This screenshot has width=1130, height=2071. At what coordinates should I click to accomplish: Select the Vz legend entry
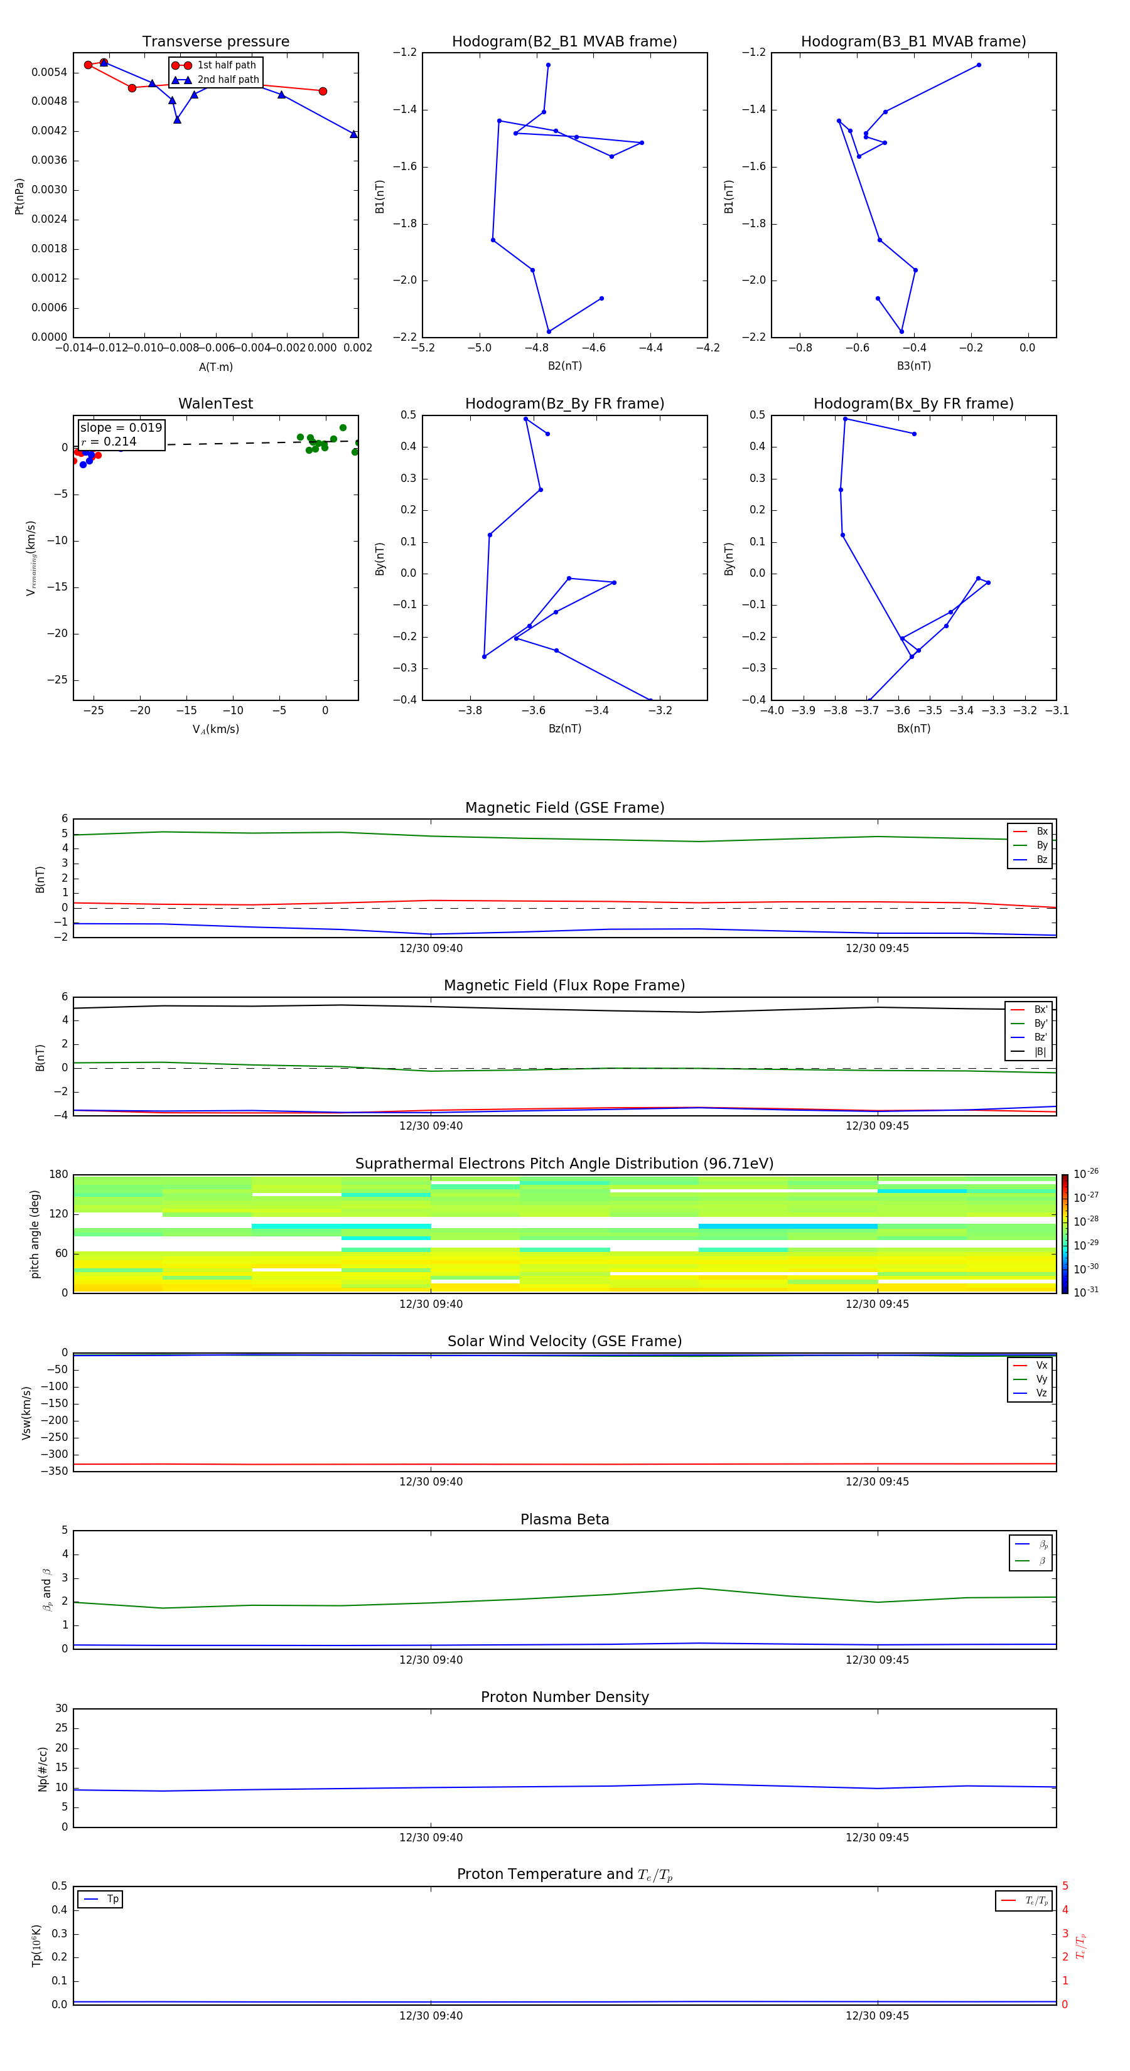1030,1393
